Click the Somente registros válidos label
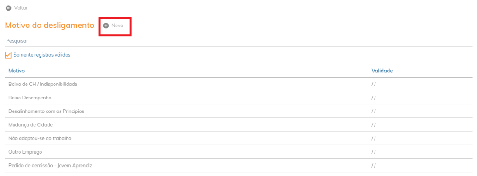Screen dimensions: 477x176 point(42,55)
